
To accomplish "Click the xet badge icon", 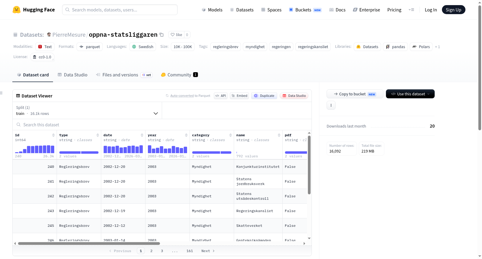I will point(146,75).
